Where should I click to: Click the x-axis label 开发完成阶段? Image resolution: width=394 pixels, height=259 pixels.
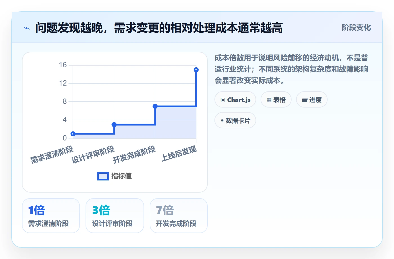coord(134,155)
